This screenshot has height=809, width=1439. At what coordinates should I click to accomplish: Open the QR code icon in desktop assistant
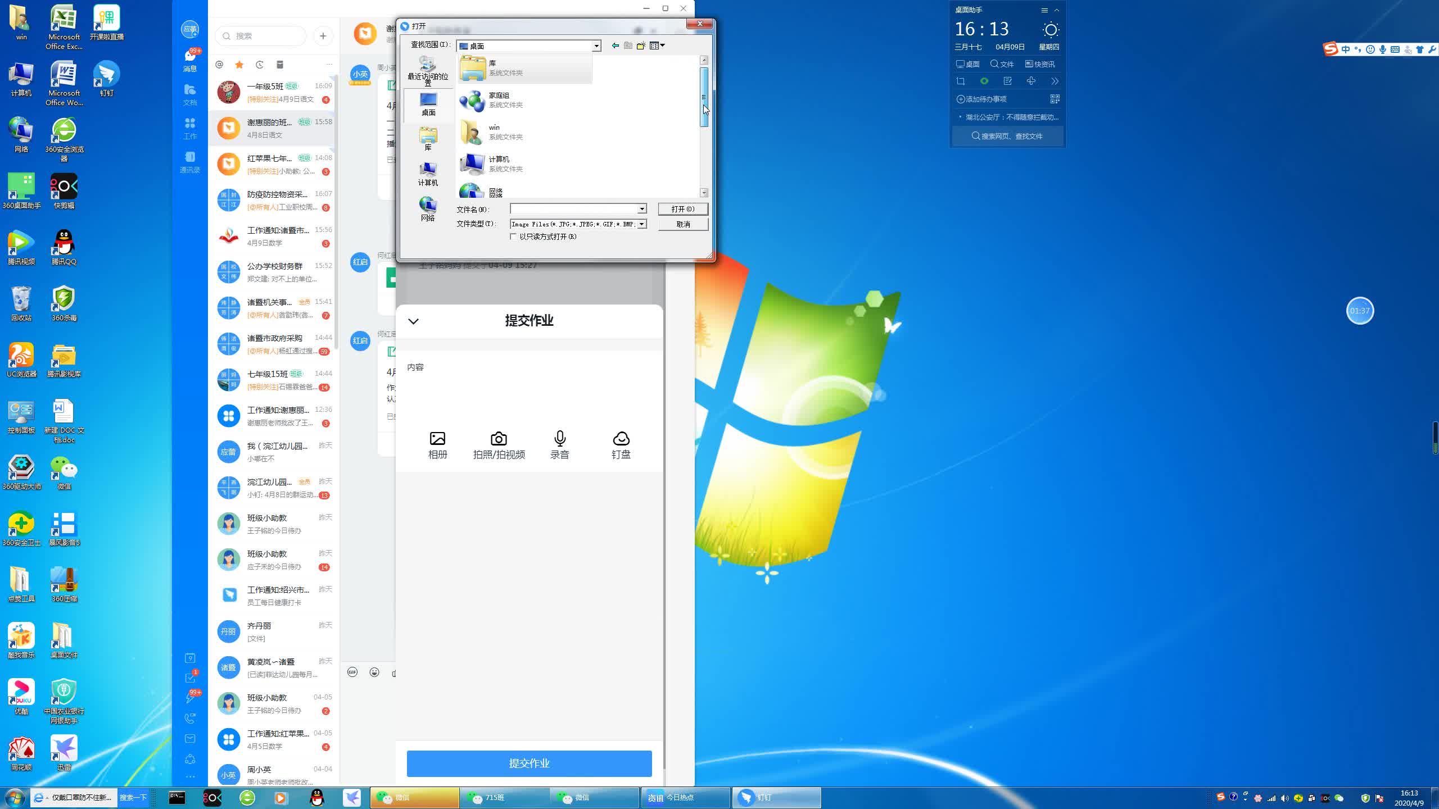click(x=1055, y=99)
